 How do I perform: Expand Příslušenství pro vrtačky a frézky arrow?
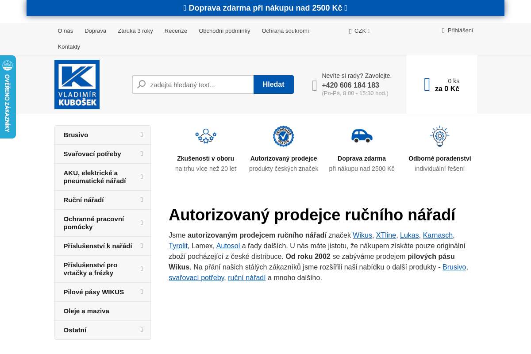tap(142, 269)
